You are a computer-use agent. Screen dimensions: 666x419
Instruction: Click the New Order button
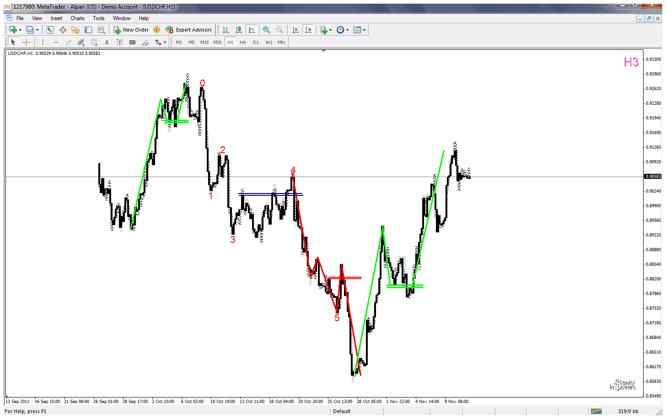(131, 30)
